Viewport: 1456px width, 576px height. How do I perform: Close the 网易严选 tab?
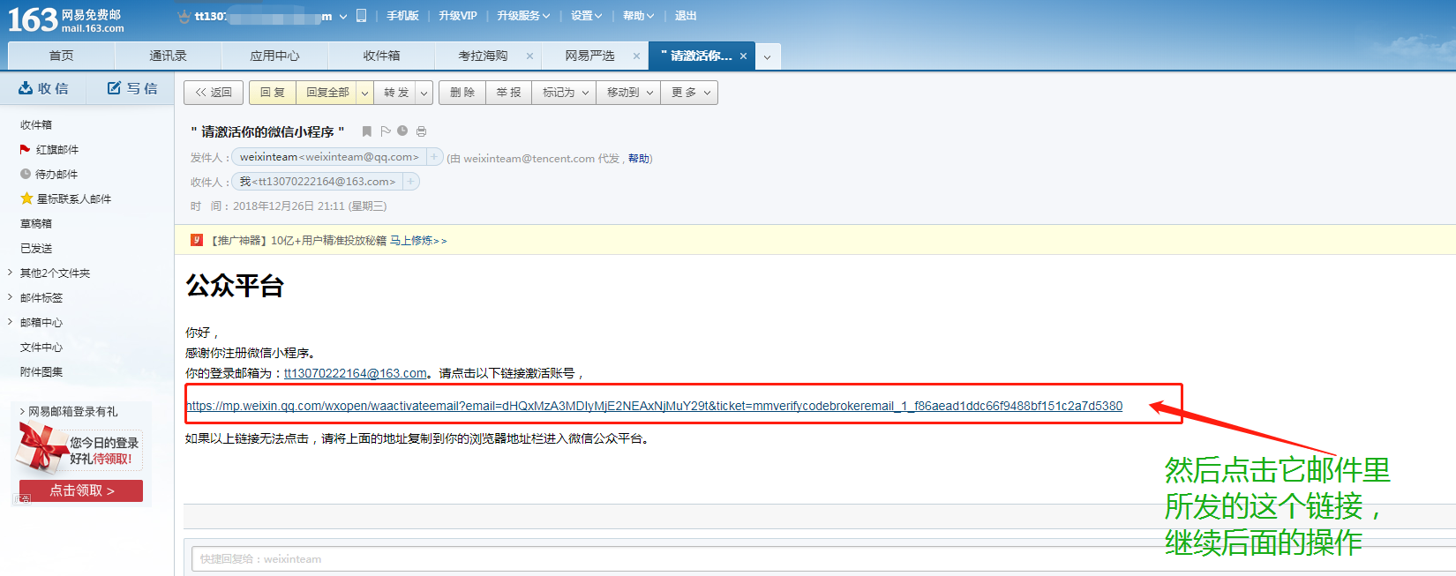[x=636, y=56]
